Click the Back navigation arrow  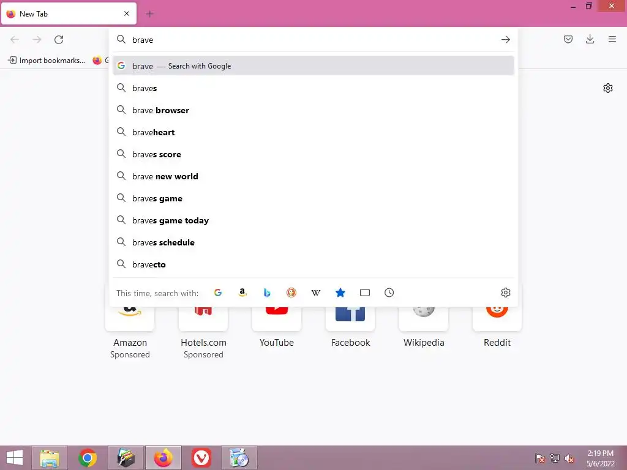point(15,40)
